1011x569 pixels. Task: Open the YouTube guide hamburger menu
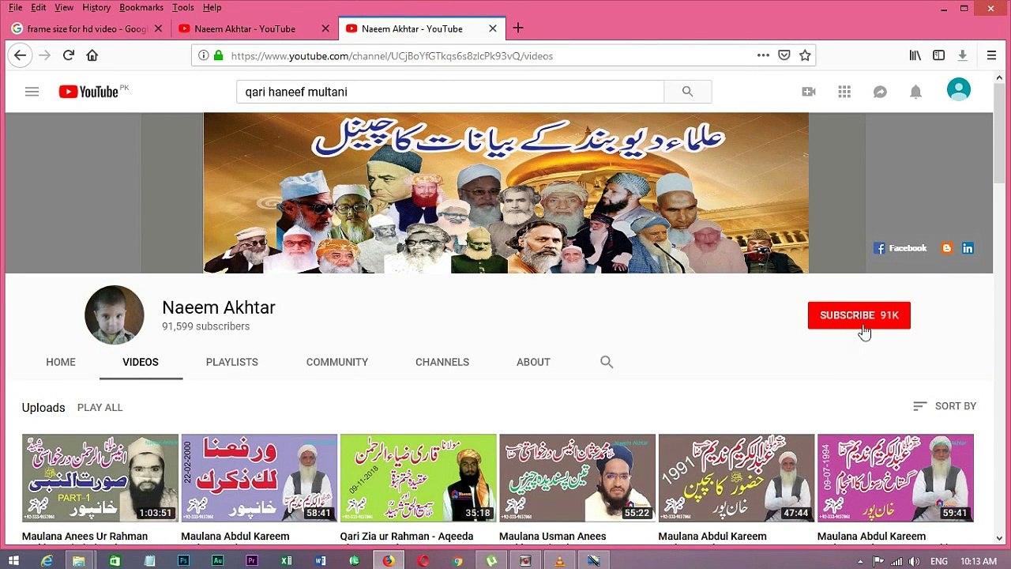32,92
